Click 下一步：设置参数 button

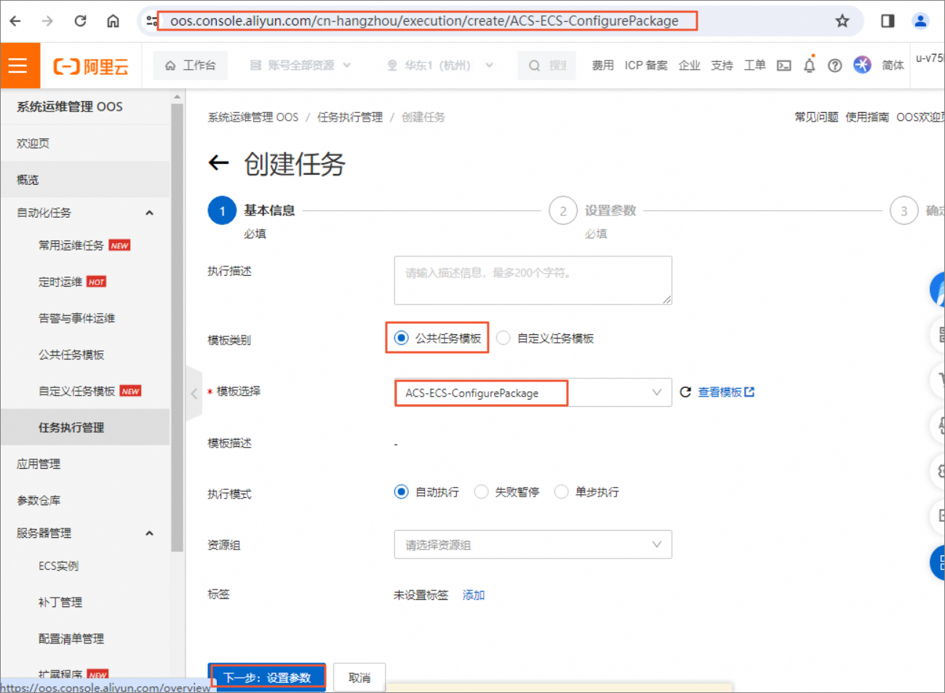(267, 678)
